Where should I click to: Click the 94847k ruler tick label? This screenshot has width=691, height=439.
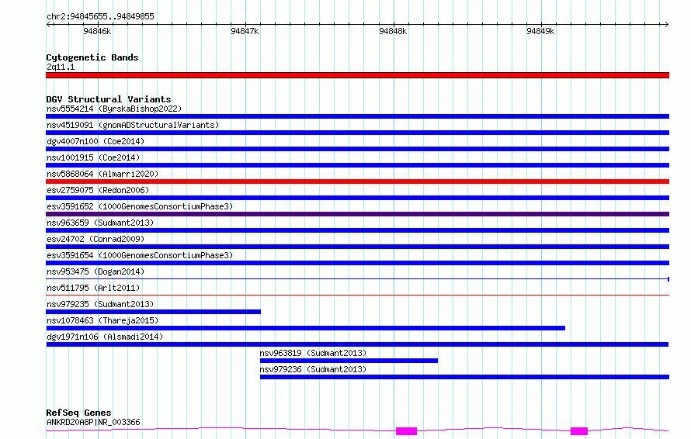pyautogui.click(x=245, y=31)
